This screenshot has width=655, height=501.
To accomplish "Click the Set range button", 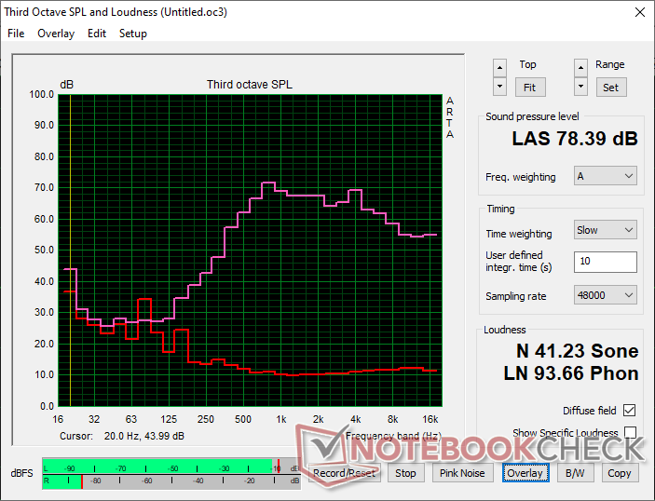I will [x=610, y=88].
